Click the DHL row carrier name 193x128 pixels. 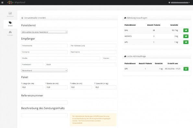pyautogui.click(x=126, y=30)
